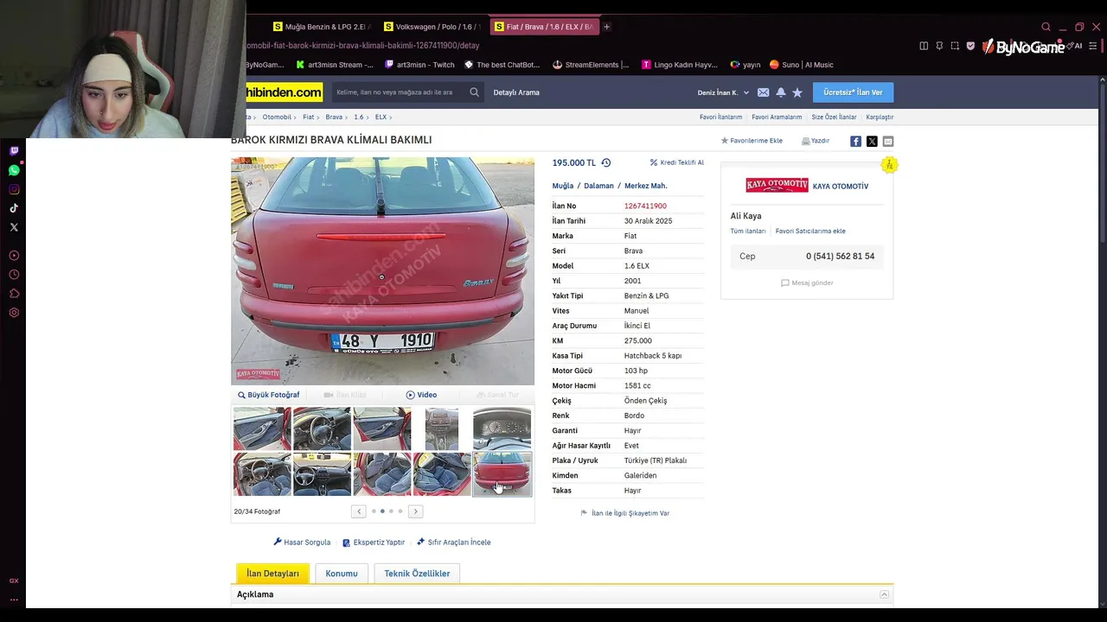This screenshot has height=622, width=1107.
Task: Share the listing on X
Action: (872, 141)
